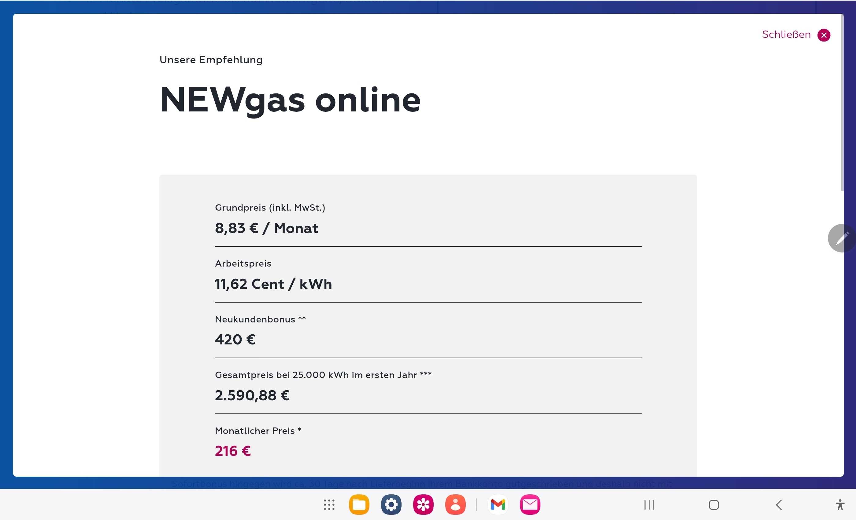
Task: Click the Arbeitspreis 11,62 Cent value
Action: click(273, 284)
